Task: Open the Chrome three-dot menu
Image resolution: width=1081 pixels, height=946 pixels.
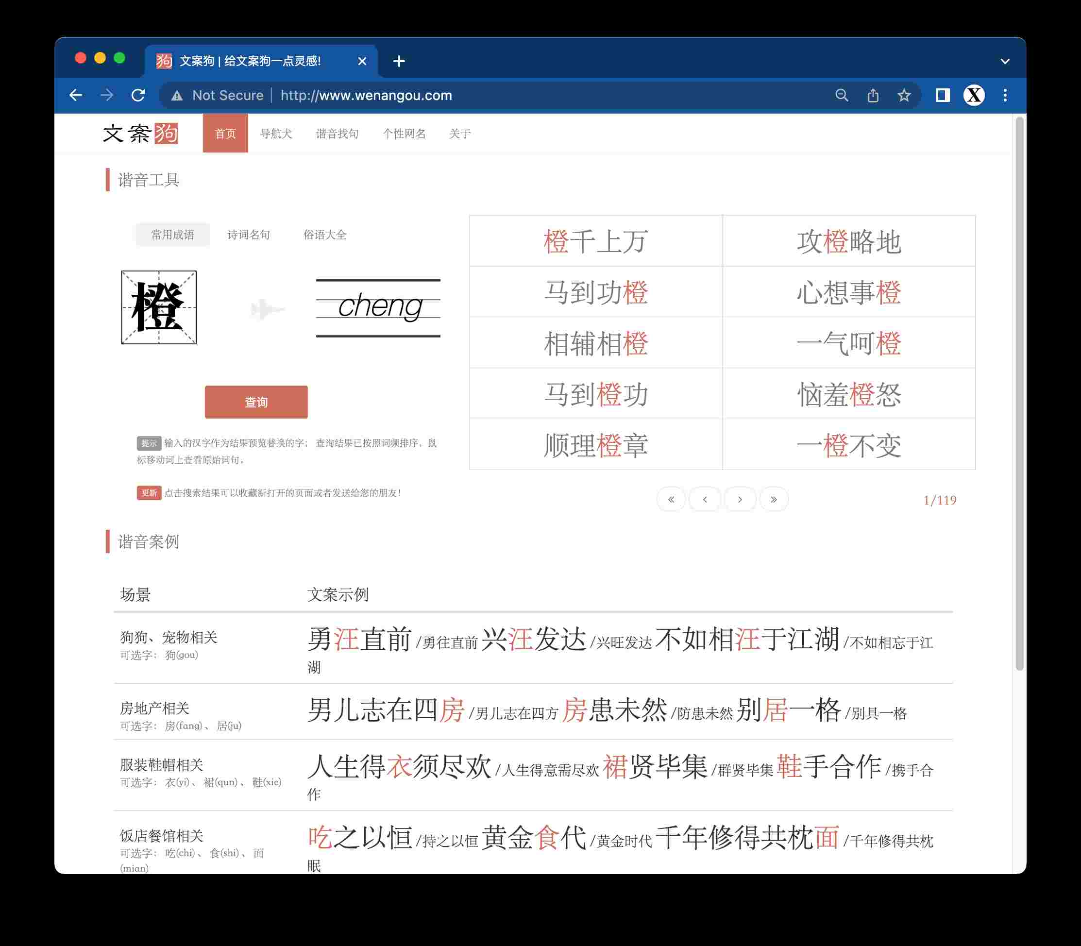Action: 1005,95
